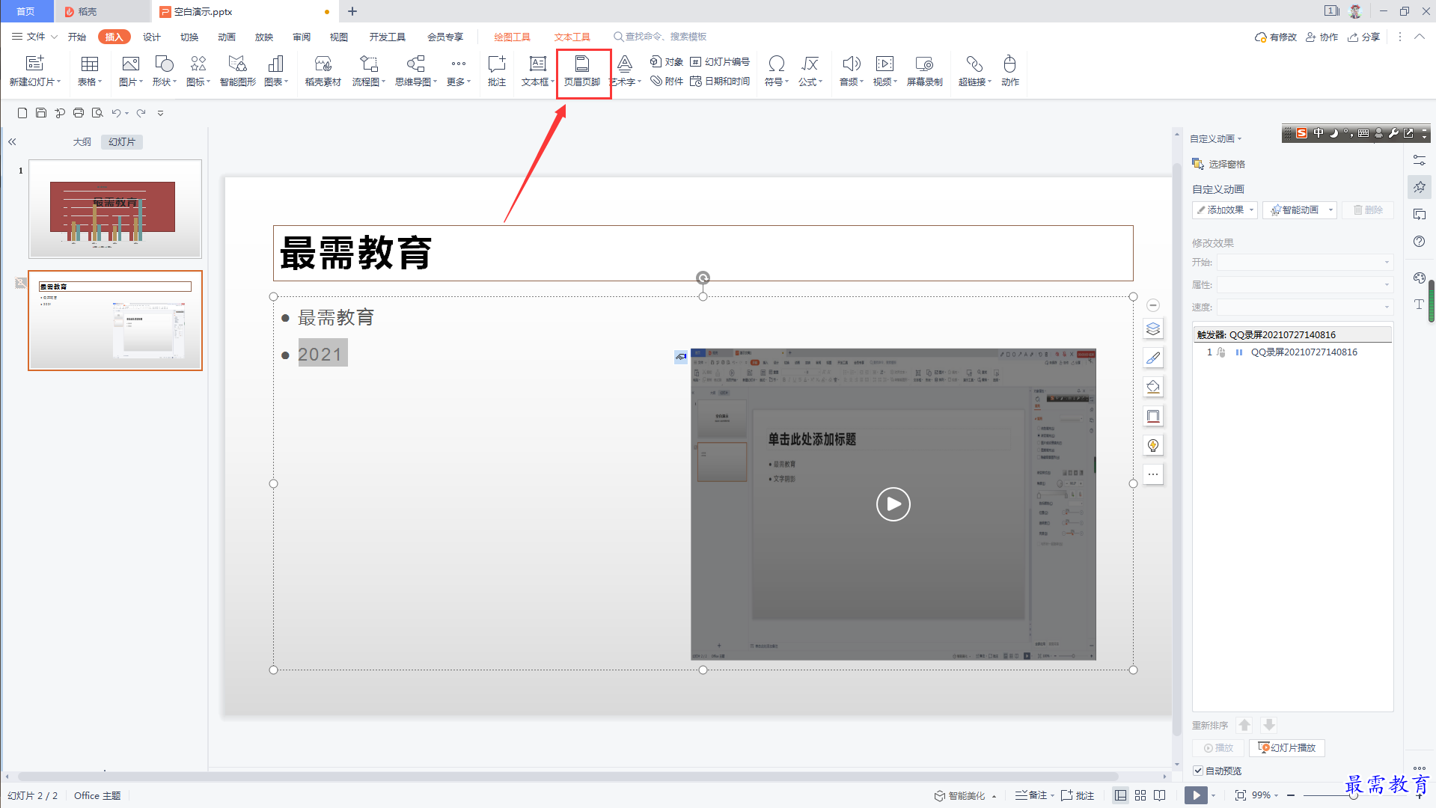Click the 智能图形 smart graphics icon
1436x808 pixels.
(x=237, y=71)
